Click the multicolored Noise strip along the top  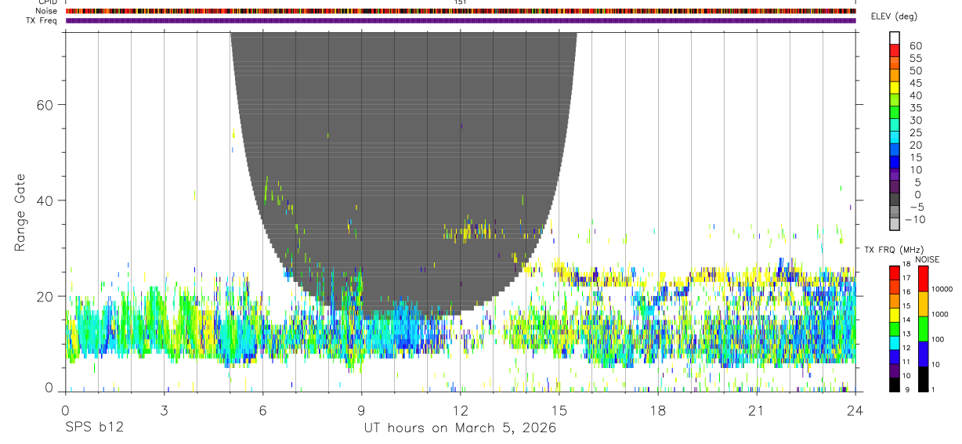click(x=461, y=11)
